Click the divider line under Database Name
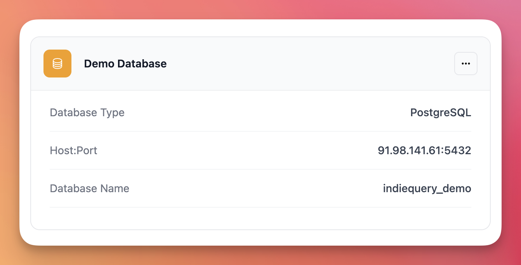Image resolution: width=521 pixels, height=265 pixels. (260, 207)
